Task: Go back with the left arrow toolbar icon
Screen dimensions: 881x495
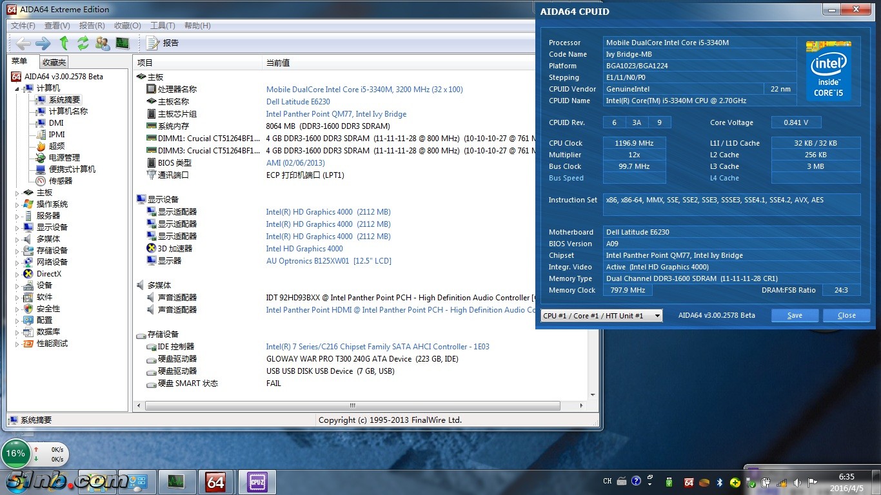Action: (x=23, y=43)
